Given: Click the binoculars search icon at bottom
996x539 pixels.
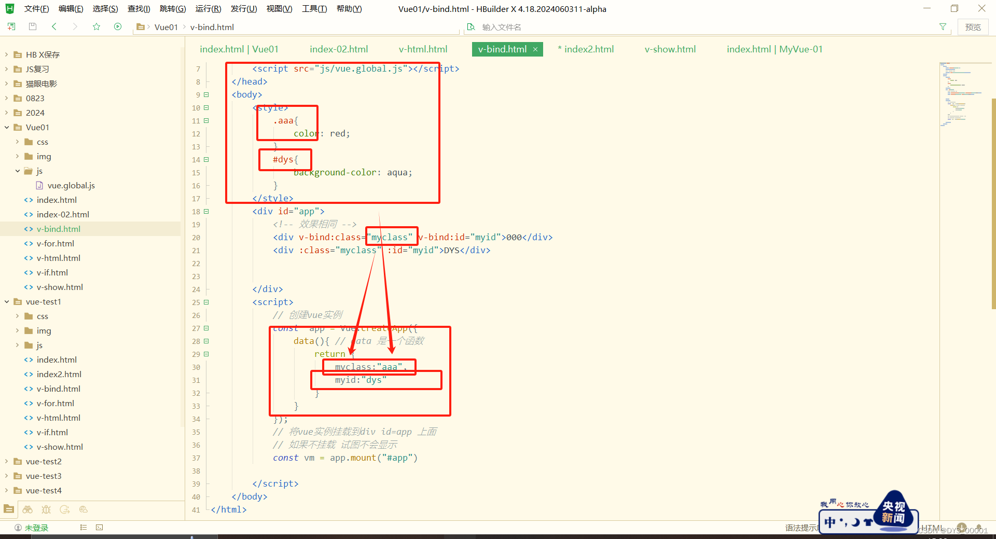Looking at the screenshot, I should click(x=27, y=509).
